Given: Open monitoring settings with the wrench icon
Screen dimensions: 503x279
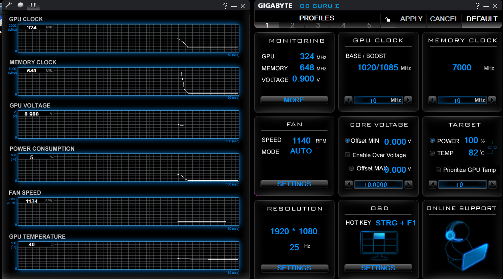Looking at the screenshot, I should [x=8, y=5].
